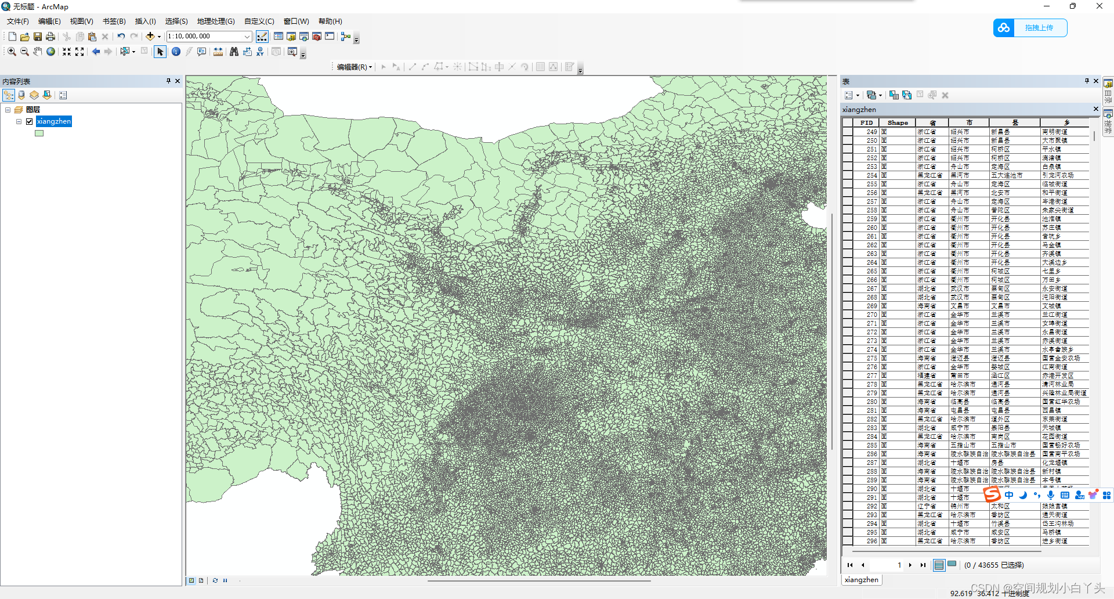
Task: Open the 自定义(C) menu
Action: pos(259,21)
